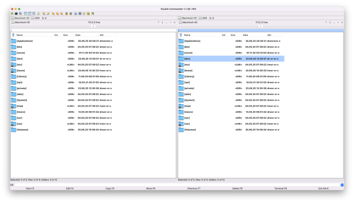Click the command line input field
The image size is (354, 203).
point(177,185)
